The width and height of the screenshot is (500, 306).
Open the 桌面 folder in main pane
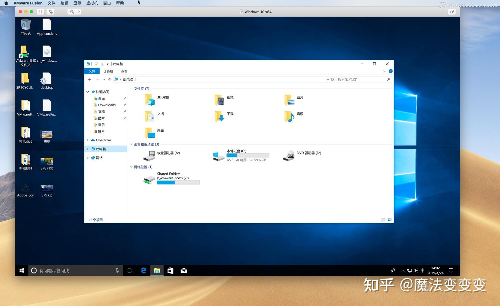tap(154, 133)
